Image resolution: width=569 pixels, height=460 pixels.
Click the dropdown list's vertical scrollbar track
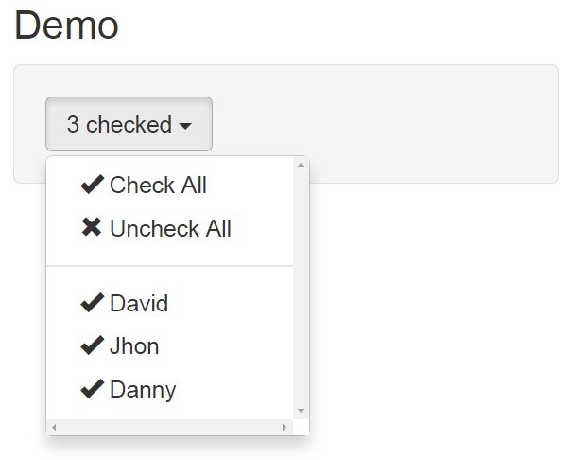(x=301, y=284)
